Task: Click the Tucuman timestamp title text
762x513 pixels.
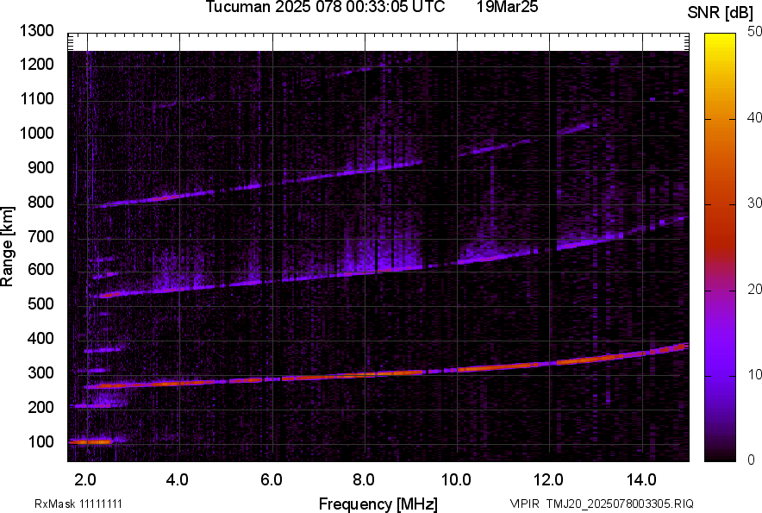Action: [325, 8]
